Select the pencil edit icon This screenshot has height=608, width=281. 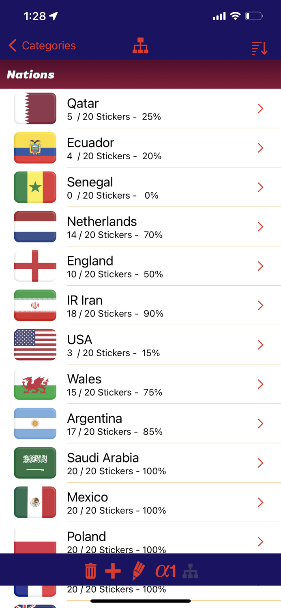point(138,570)
